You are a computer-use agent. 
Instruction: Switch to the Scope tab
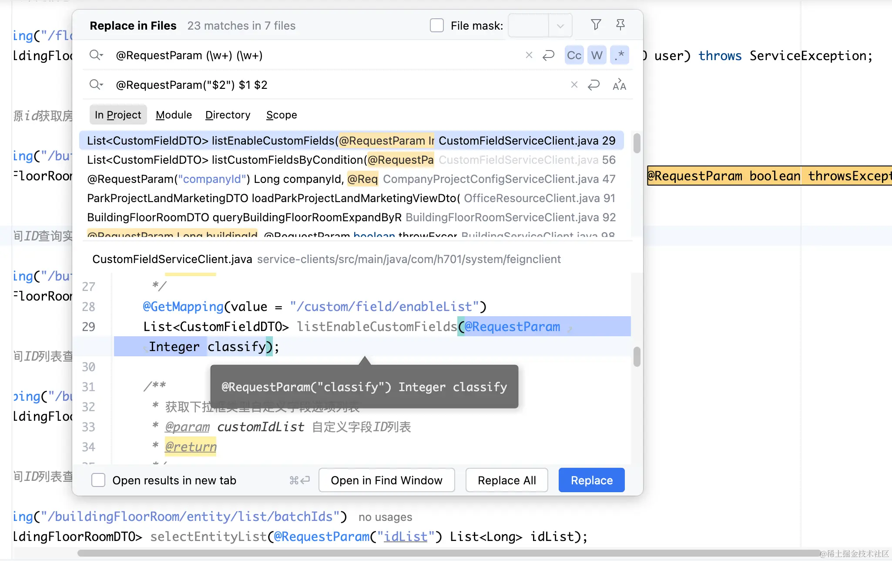click(x=282, y=115)
